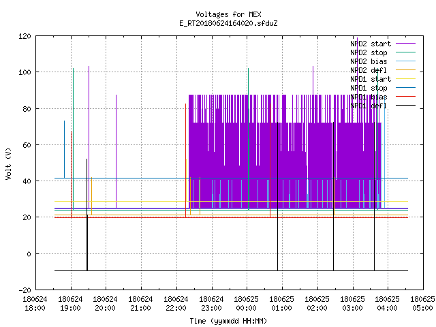This screenshot has width=436, height=327.
Task: Click the y-axis tick value 80
Action: (x=27, y=109)
